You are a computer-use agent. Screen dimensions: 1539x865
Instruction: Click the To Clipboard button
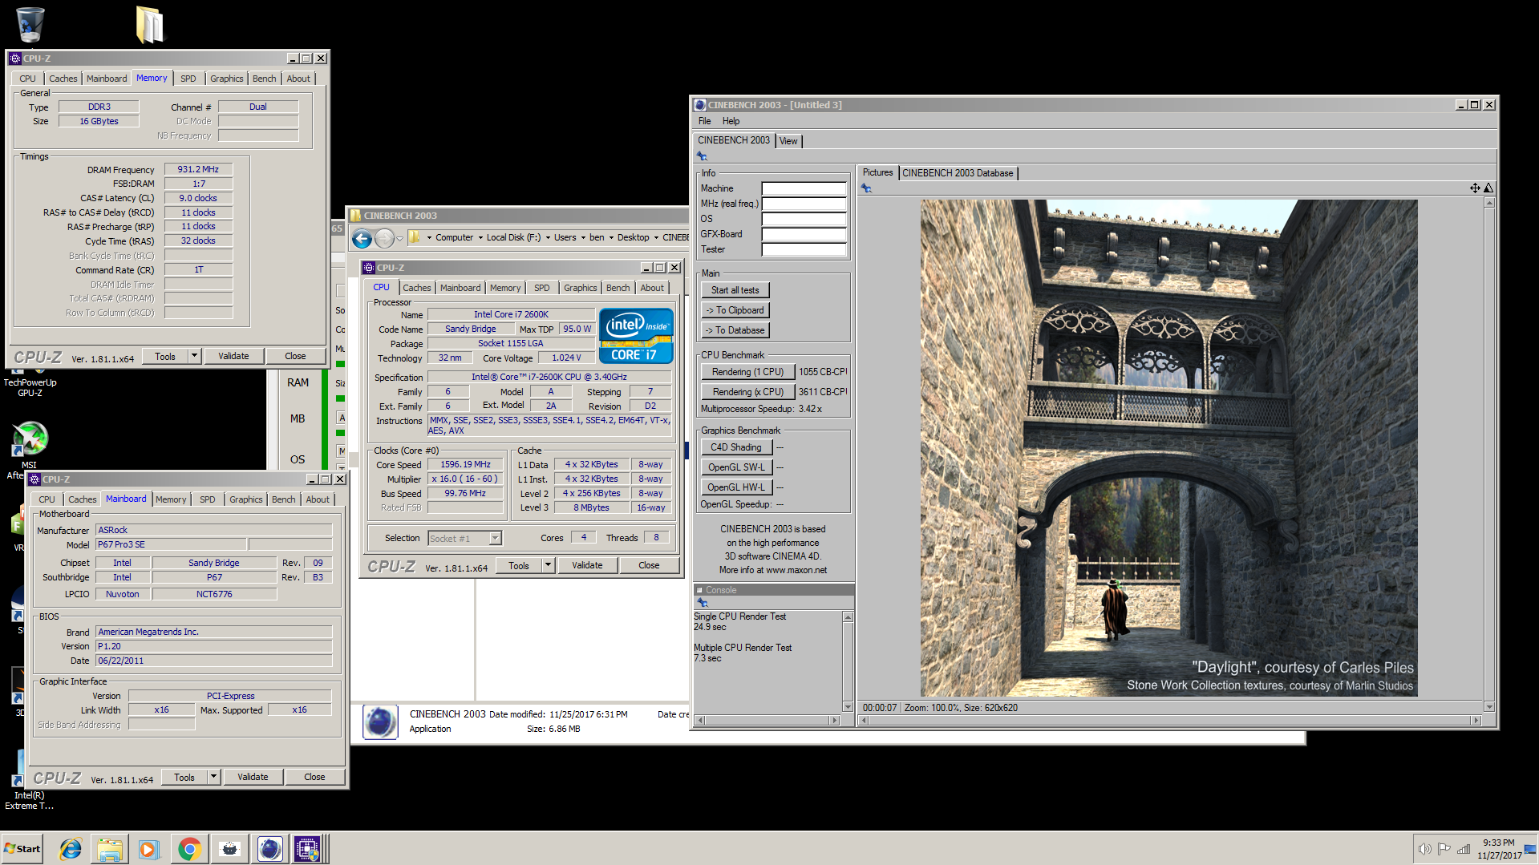coord(735,310)
